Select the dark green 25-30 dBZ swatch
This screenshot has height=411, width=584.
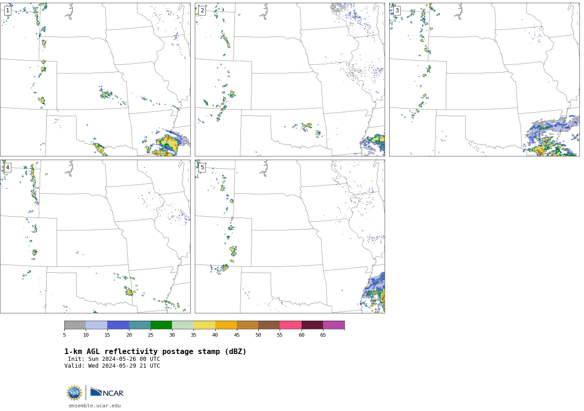[x=161, y=325]
